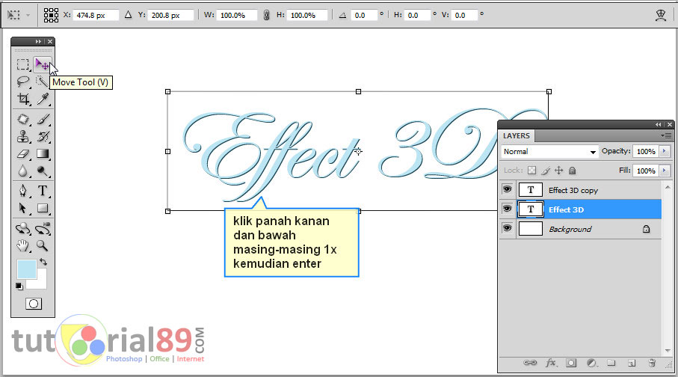Select the Effect 3D copy layer
This screenshot has height=377, width=678.
[580, 189]
